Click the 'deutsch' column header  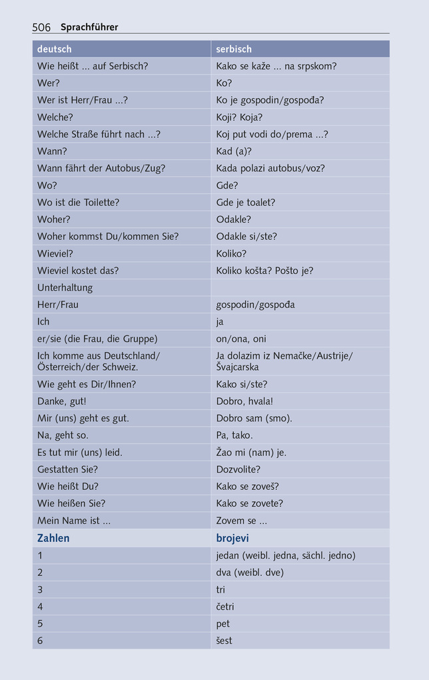(x=55, y=49)
